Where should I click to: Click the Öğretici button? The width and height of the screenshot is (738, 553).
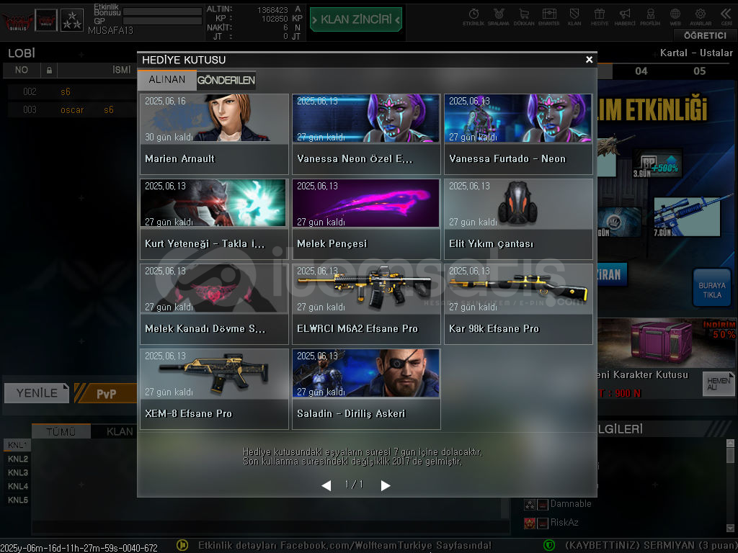click(705, 36)
